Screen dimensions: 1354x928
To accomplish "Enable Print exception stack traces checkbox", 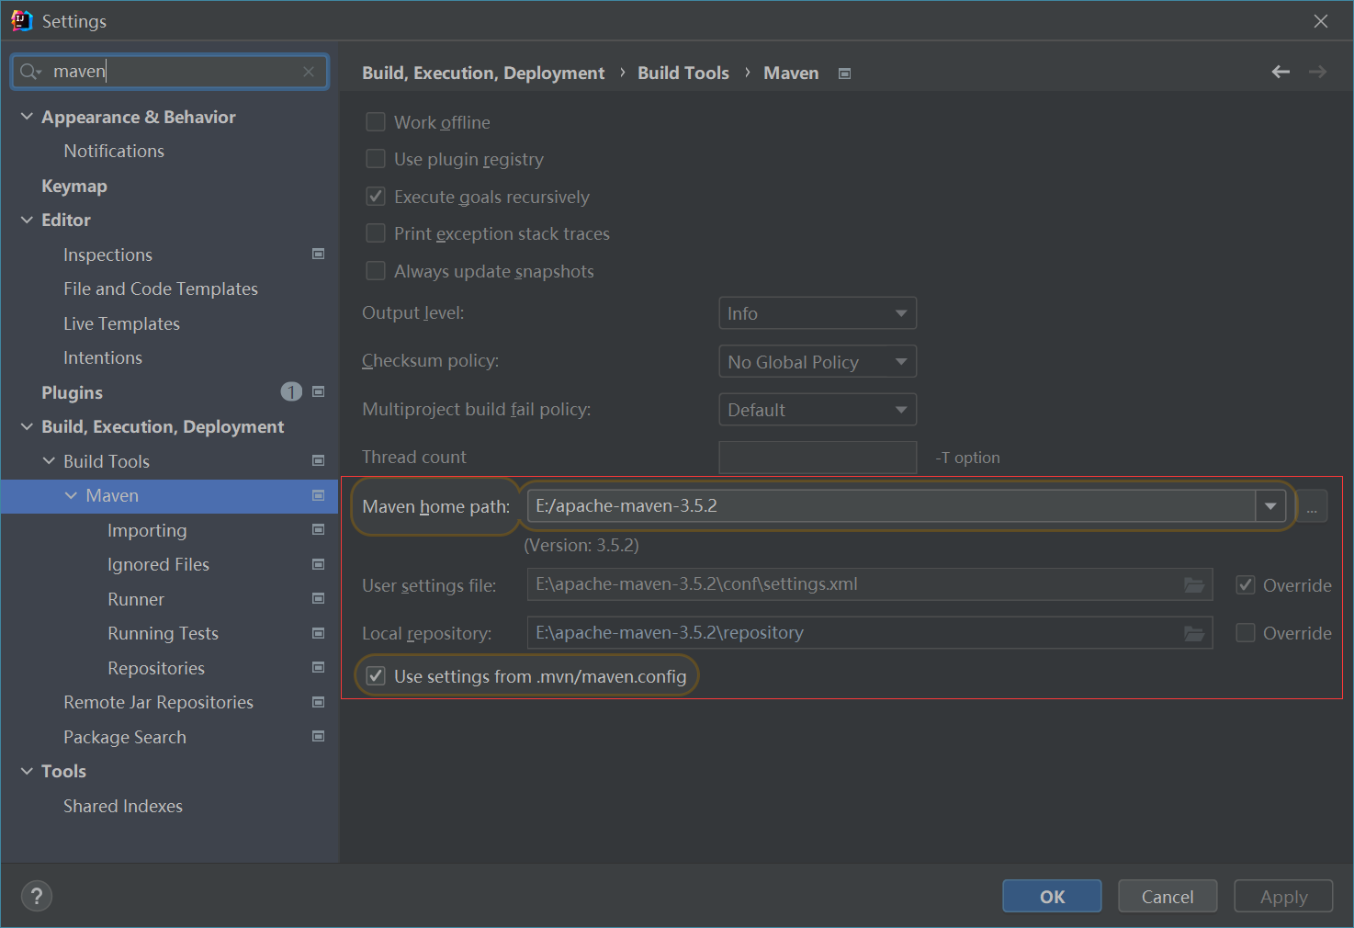I will [376, 233].
